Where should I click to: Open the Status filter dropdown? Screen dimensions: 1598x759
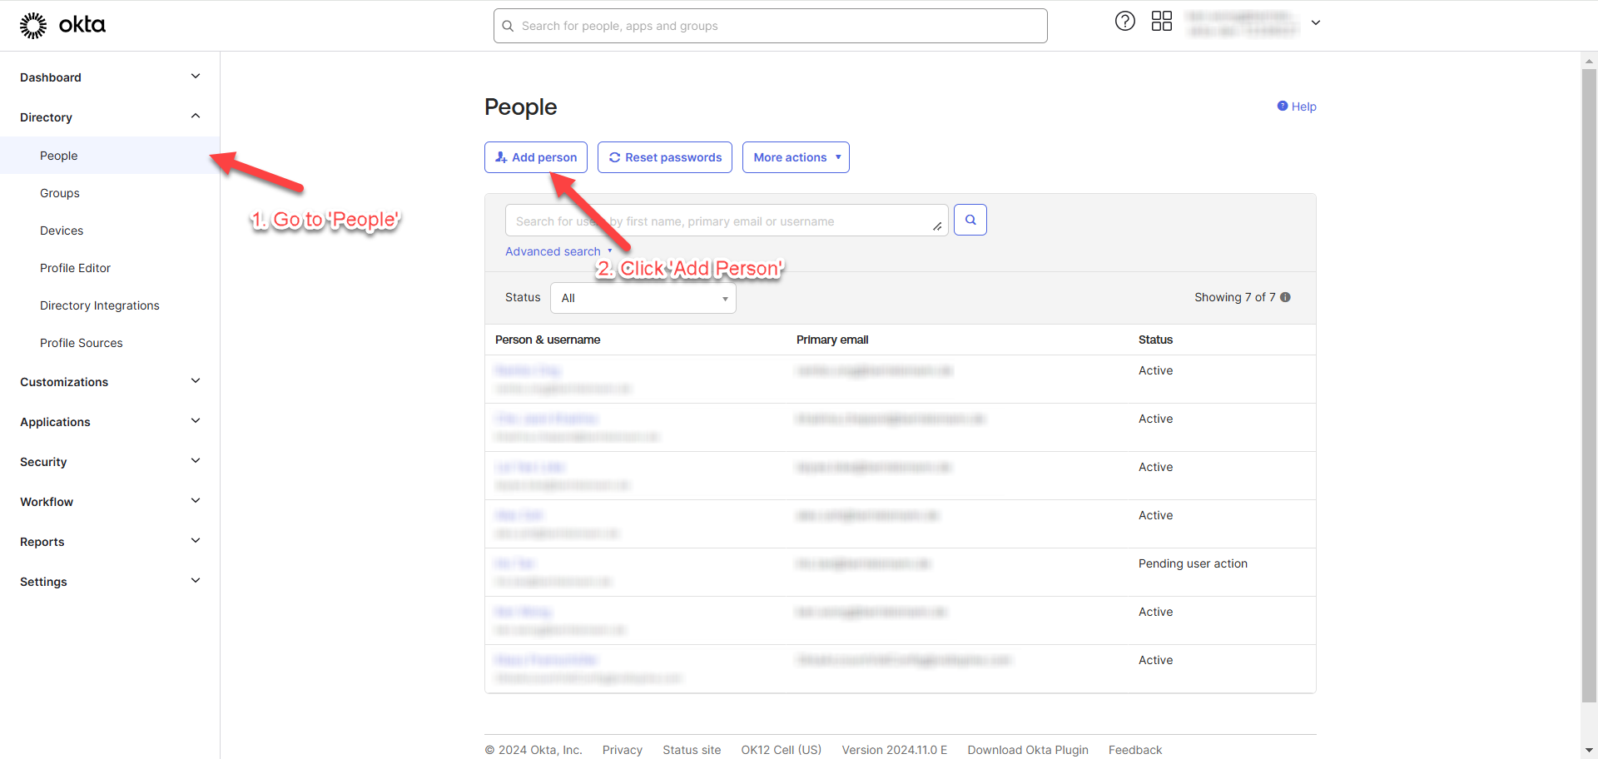point(643,298)
